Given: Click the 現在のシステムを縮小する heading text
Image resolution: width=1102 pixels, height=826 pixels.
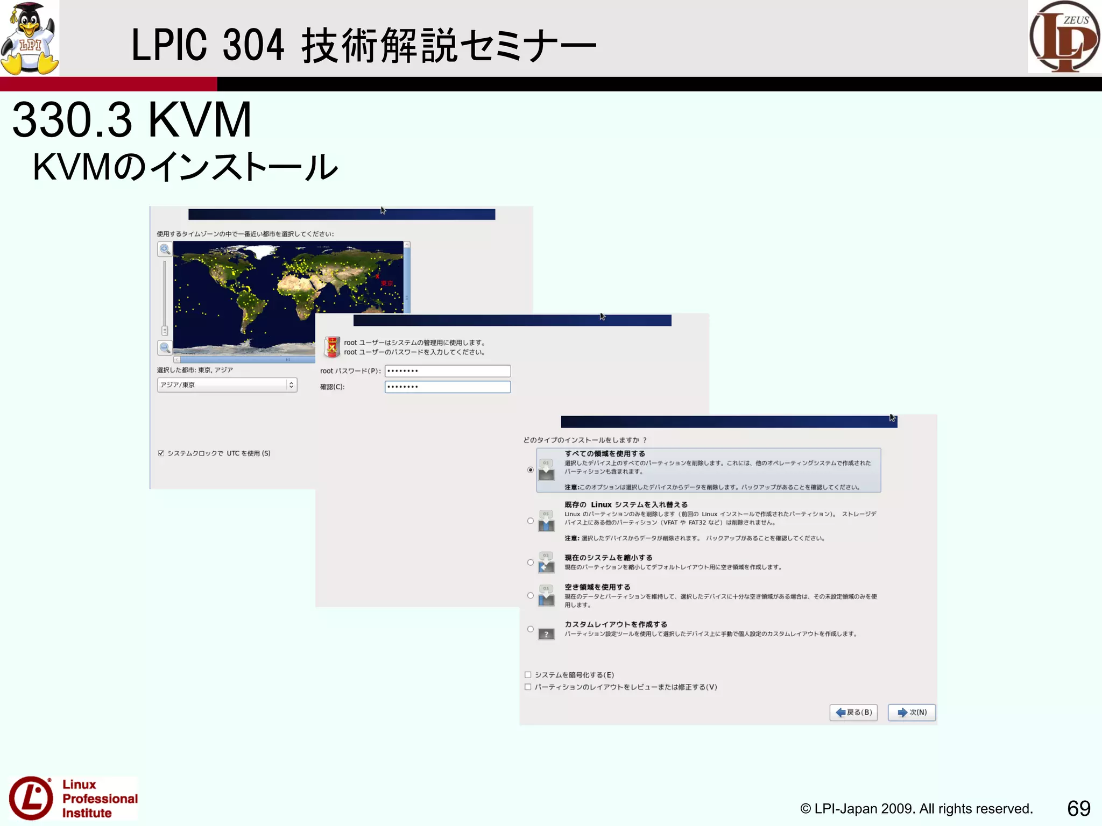Looking at the screenshot, I should 609,557.
